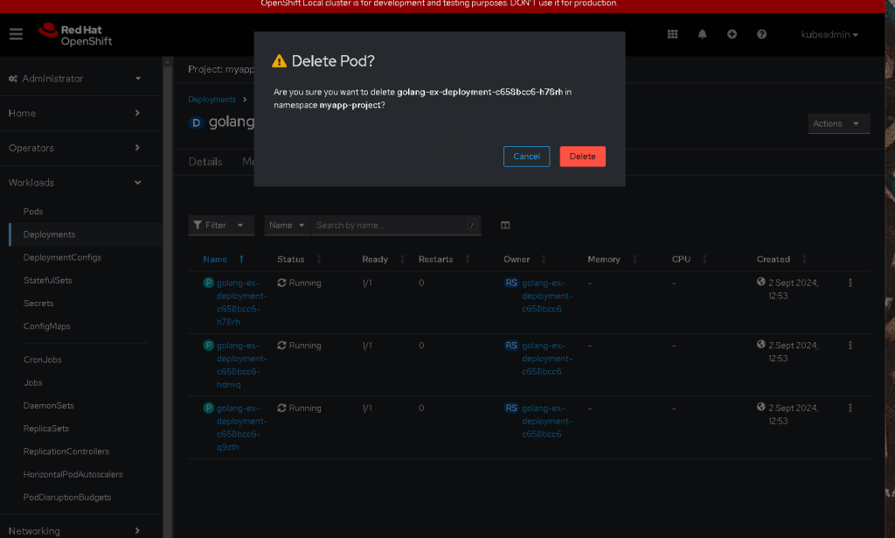Sort the table by Created column
The height and width of the screenshot is (538, 895).
point(781,259)
